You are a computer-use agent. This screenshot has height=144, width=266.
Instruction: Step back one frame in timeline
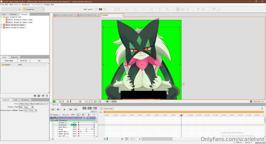point(58,109)
